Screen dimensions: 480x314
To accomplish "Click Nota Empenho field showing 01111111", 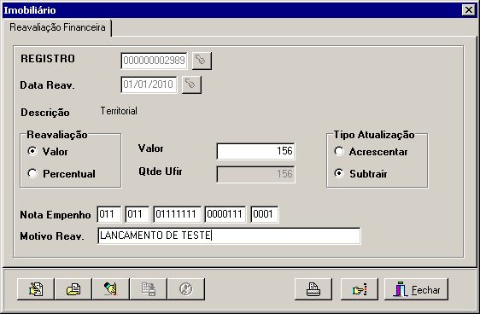I will pyautogui.click(x=178, y=214).
